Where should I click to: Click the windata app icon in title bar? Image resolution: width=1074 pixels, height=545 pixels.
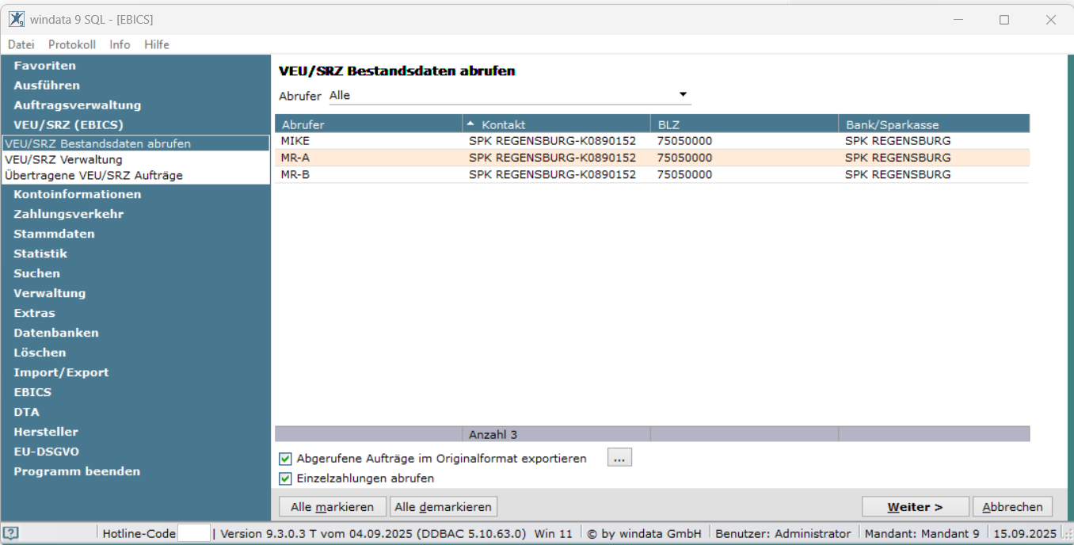click(x=17, y=19)
